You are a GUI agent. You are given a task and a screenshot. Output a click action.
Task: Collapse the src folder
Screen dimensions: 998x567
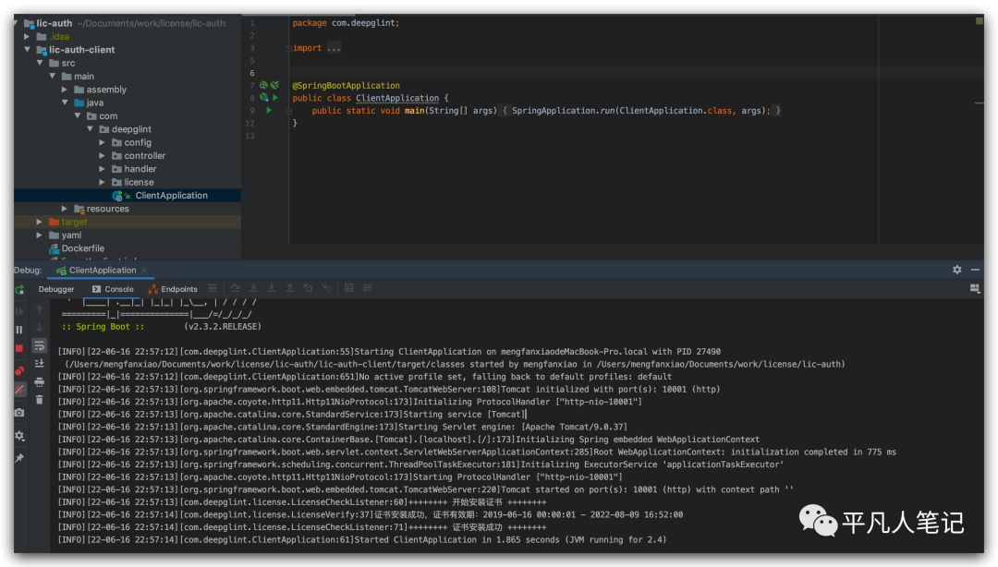point(40,63)
